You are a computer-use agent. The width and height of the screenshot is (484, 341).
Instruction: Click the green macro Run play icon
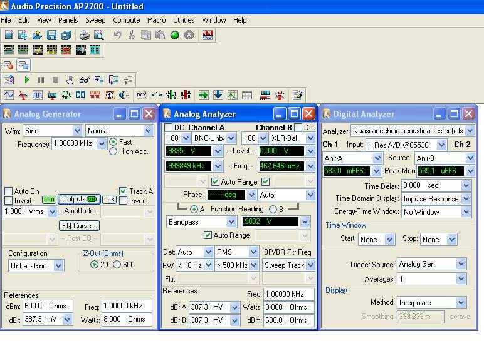[26, 80]
